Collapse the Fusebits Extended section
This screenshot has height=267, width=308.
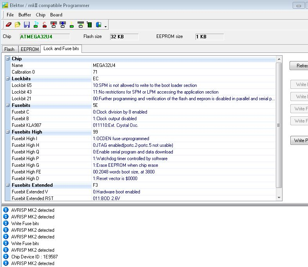(8, 185)
